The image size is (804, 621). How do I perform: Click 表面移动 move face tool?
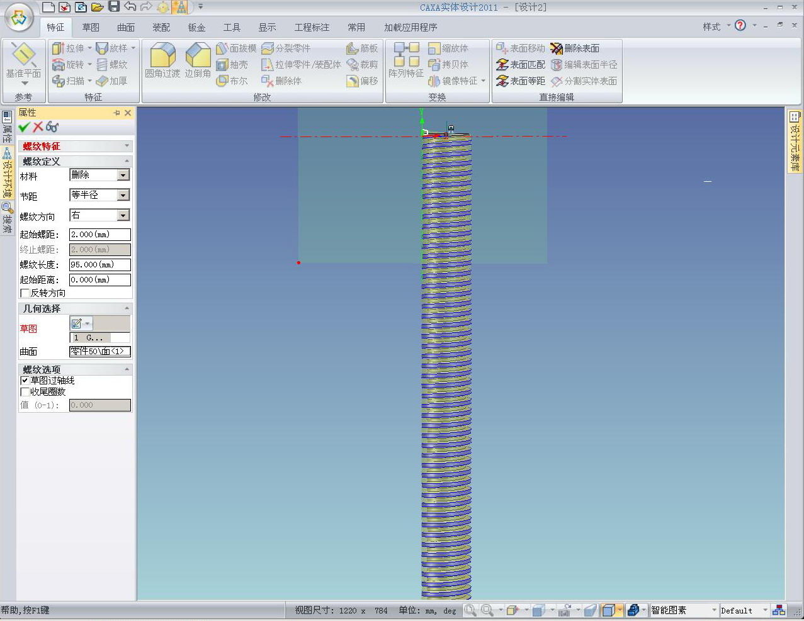tap(520, 48)
